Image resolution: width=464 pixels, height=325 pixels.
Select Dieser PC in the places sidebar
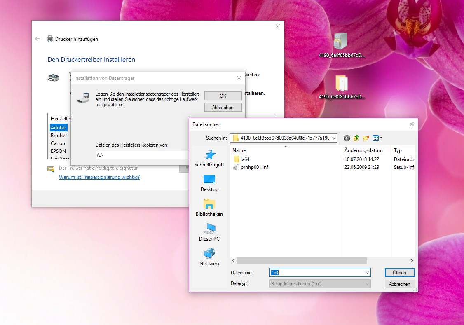tap(209, 233)
